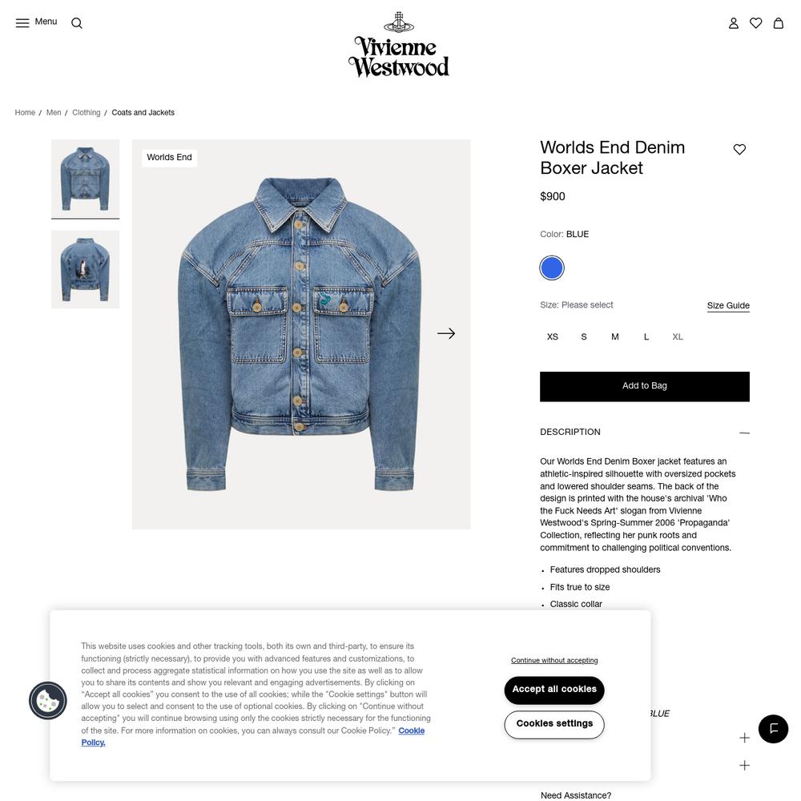801x801 pixels.
Task: Click the Vivienne Westwood logo
Action: click(399, 45)
